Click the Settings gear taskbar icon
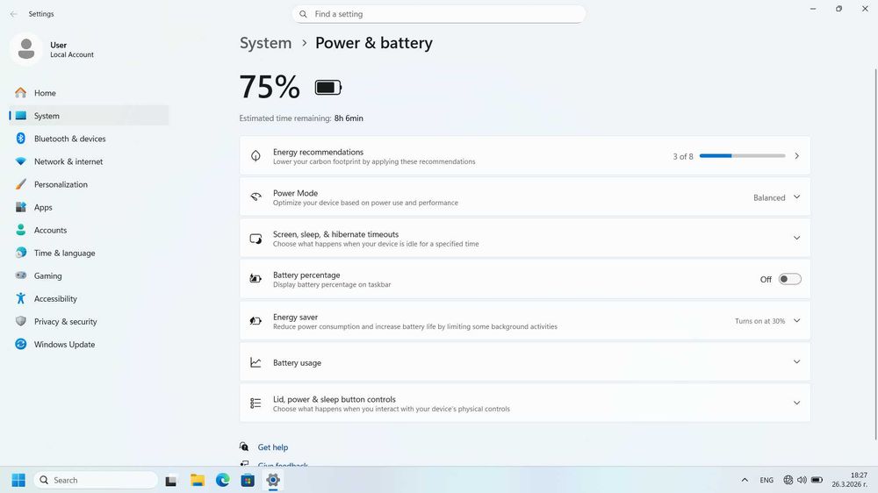 (x=273, y=480)
